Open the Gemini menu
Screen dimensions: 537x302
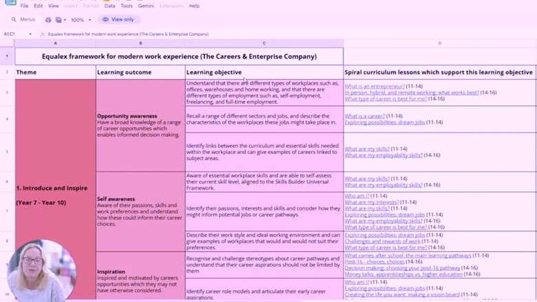pyautogui.click(x=146, y=6)
